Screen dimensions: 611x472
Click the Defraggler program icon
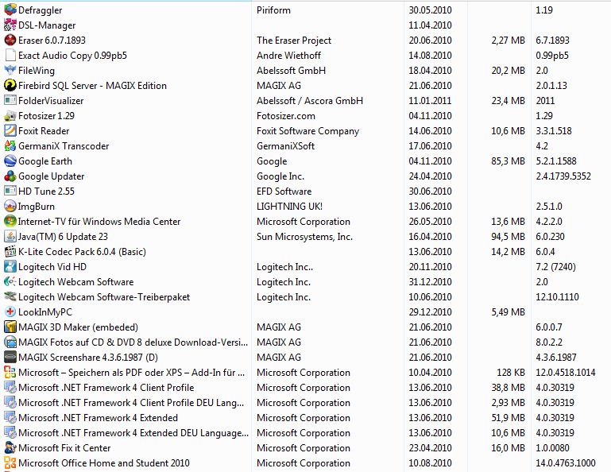10,10
